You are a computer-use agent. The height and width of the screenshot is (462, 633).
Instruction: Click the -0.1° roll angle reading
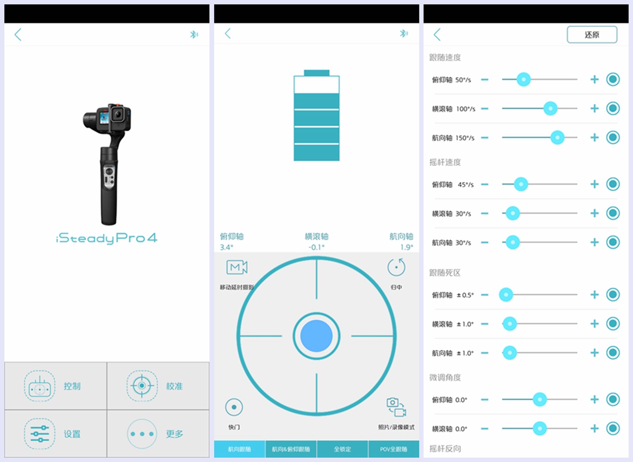pos(316,247)
